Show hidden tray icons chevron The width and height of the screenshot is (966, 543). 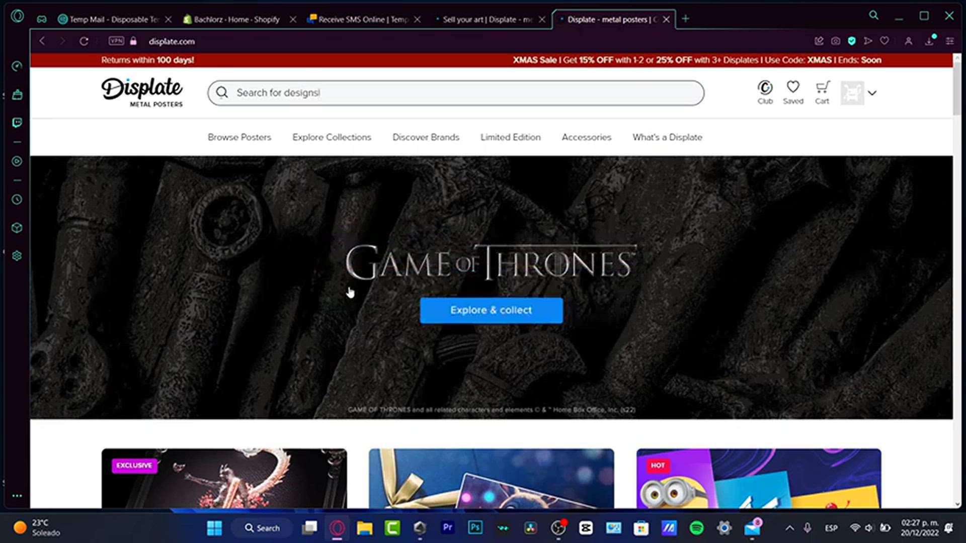(790, 528)
